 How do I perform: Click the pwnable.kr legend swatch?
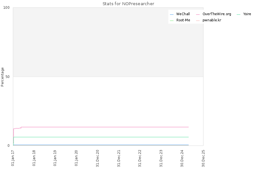[198, 21]
